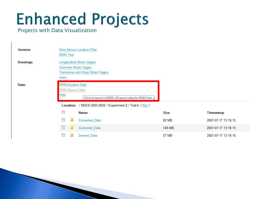Click the Data: label
This screenshot has width=265, height=199.
(22, 85)
